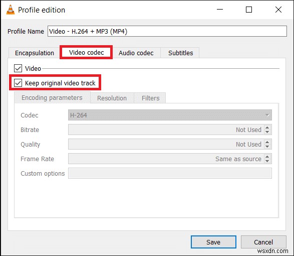Click the Profile Name label
This screenshot has width=294, height=256.
(26, 31)
